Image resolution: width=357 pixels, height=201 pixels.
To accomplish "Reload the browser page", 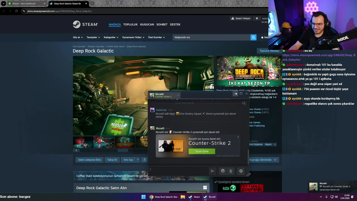I will pos(16,11).
